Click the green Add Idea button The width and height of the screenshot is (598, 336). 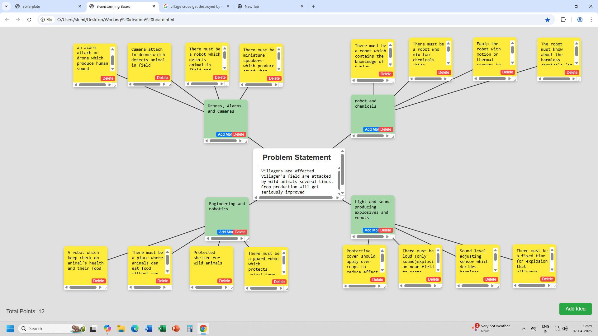click(x=575, y=309)
